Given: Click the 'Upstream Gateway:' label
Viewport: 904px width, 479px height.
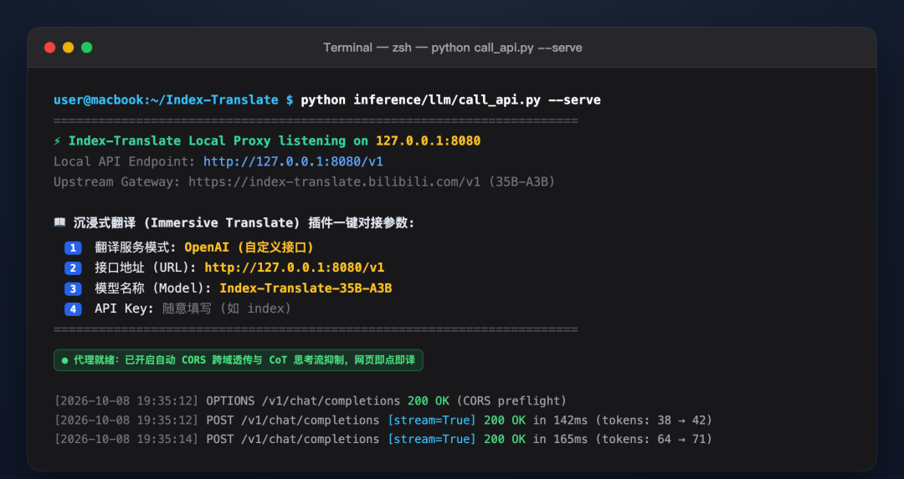Looking at the screenshot, I should pos(117,182).
